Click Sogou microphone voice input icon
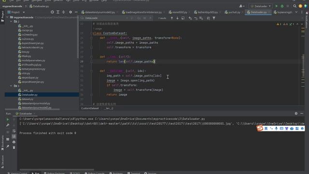Image resolution: width=309 pixels, height=174 pixels. 276,129
